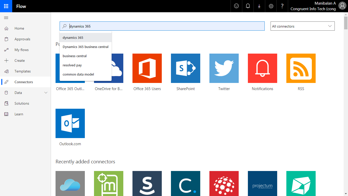The image size is (348, 196).
Task: Open the projectum connector tile
Action: (x=262, y=183)
